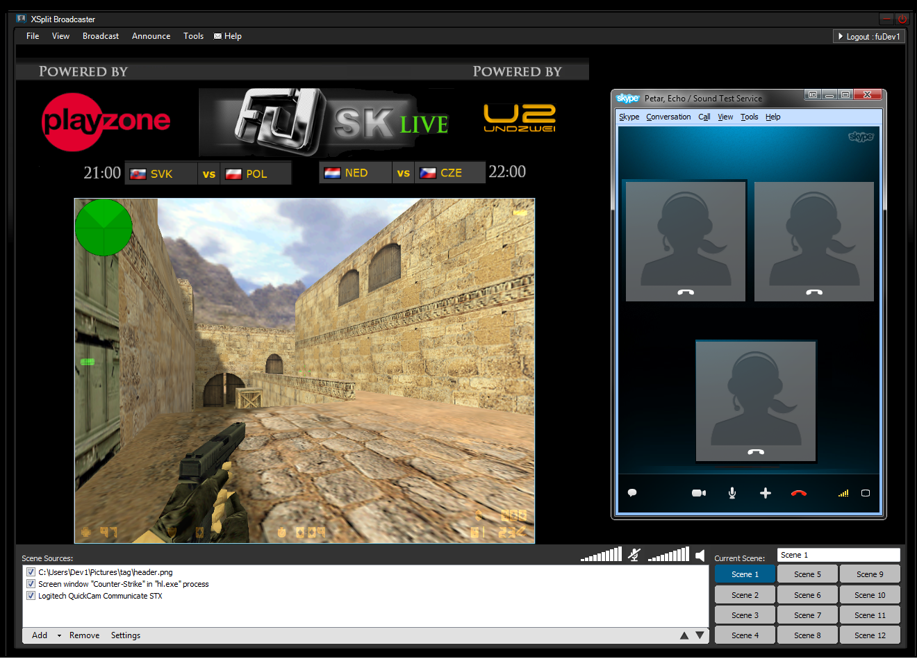The width and height of the screenshot is (917, 659).
Task: Check Skype call quality signal bars
Action: pos(843,493)
